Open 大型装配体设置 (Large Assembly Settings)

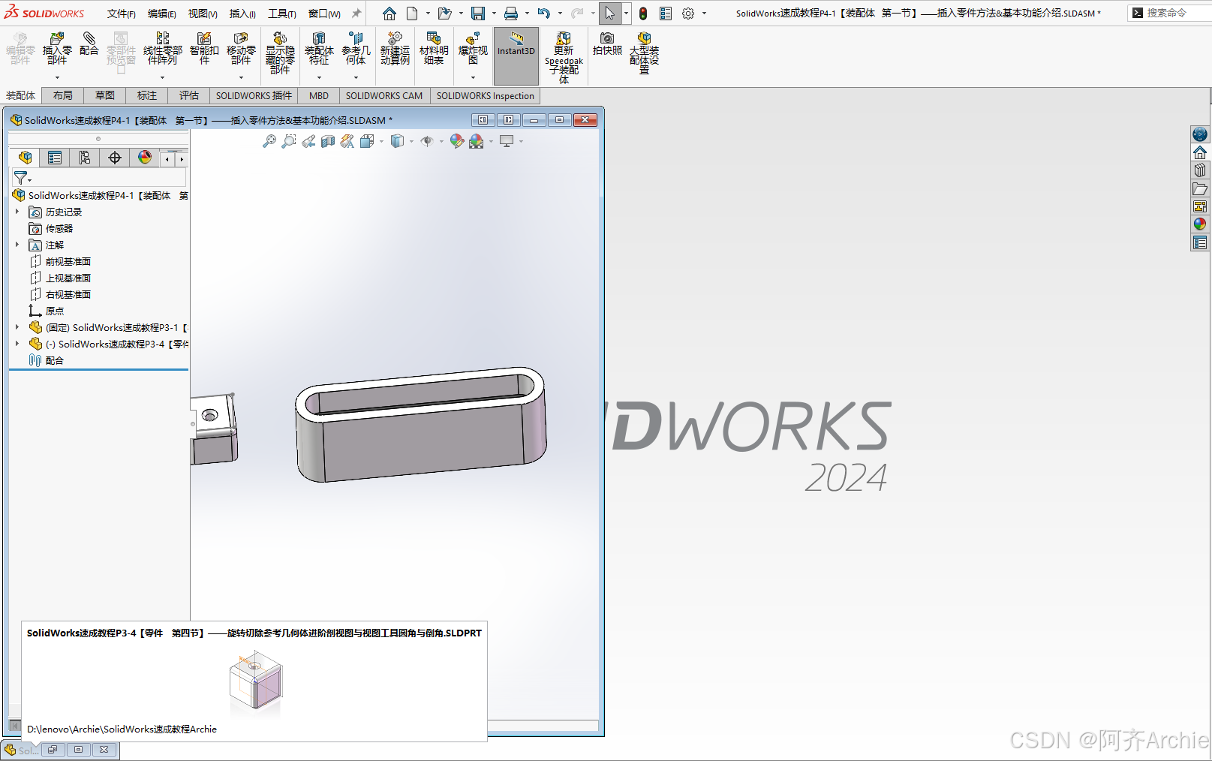point(644,53)
